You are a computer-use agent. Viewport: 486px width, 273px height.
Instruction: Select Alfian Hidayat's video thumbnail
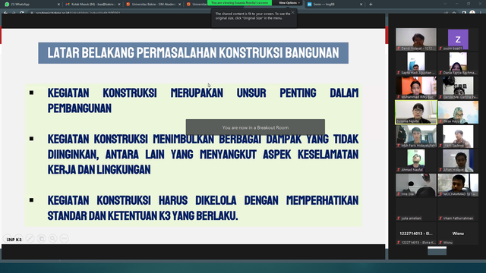point(458,161)
